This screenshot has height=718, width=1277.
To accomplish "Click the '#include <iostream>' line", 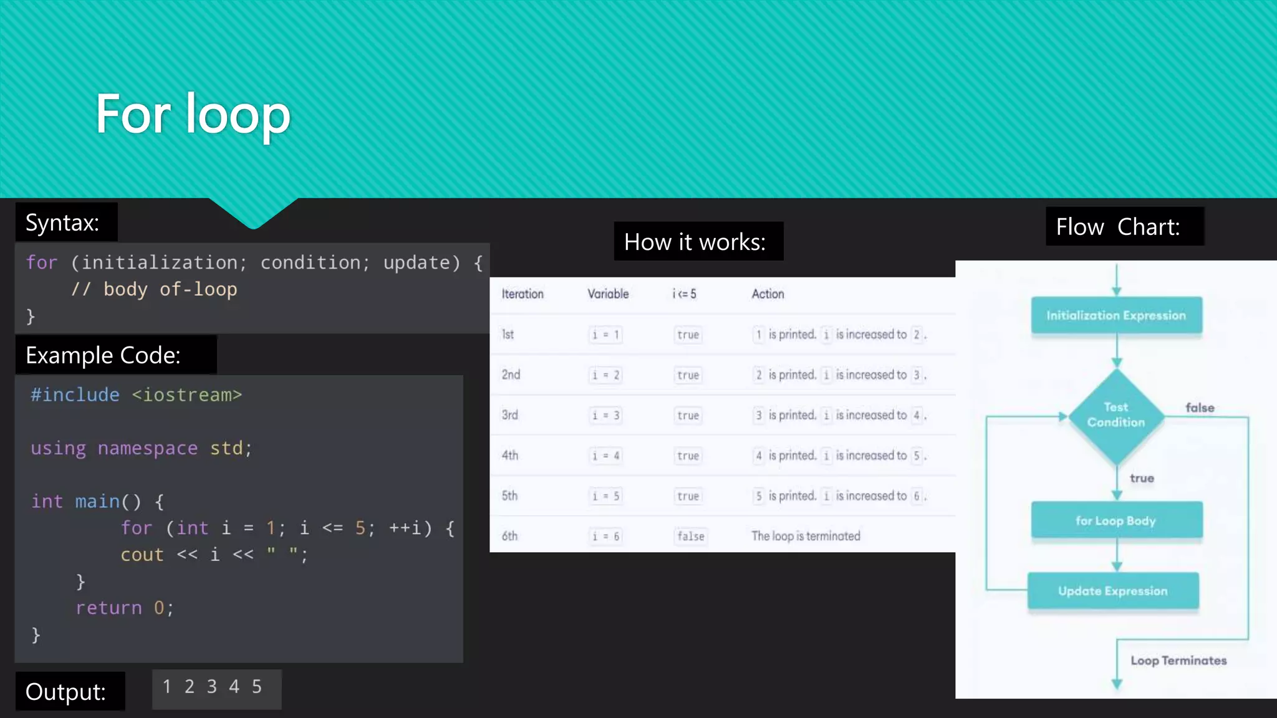I will pos(137,395).
